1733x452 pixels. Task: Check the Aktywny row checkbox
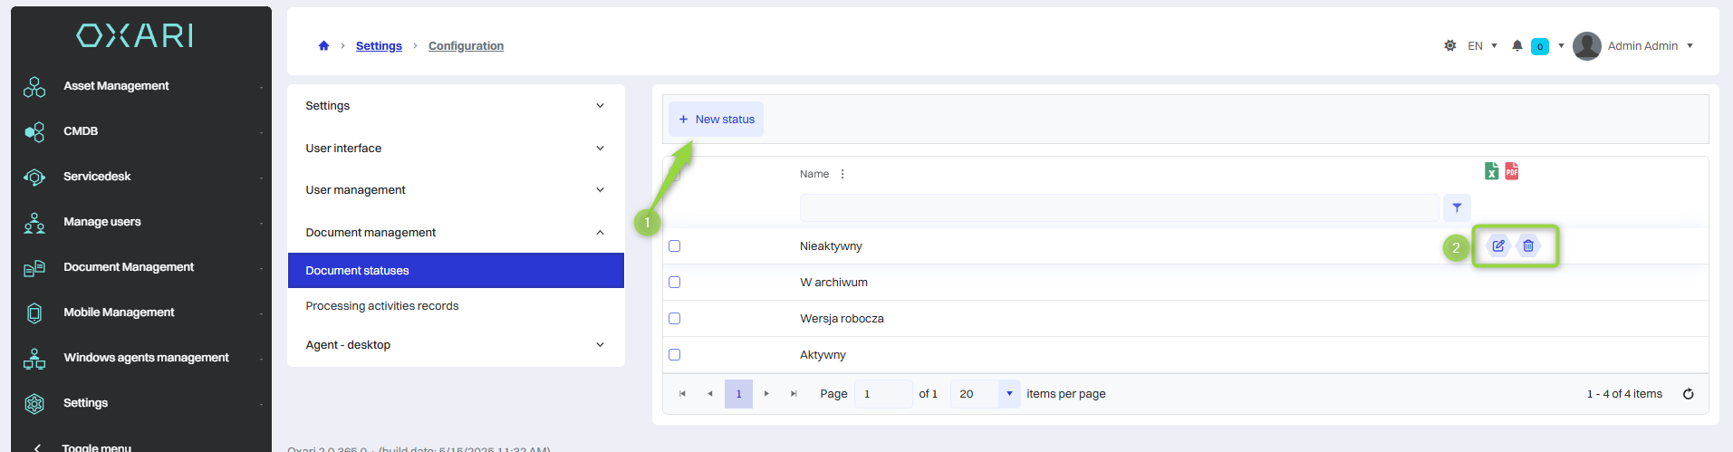674,355
